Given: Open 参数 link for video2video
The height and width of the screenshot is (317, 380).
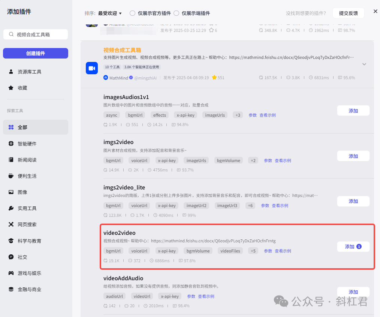Looking at the screenshot, I should coord(268,251).
